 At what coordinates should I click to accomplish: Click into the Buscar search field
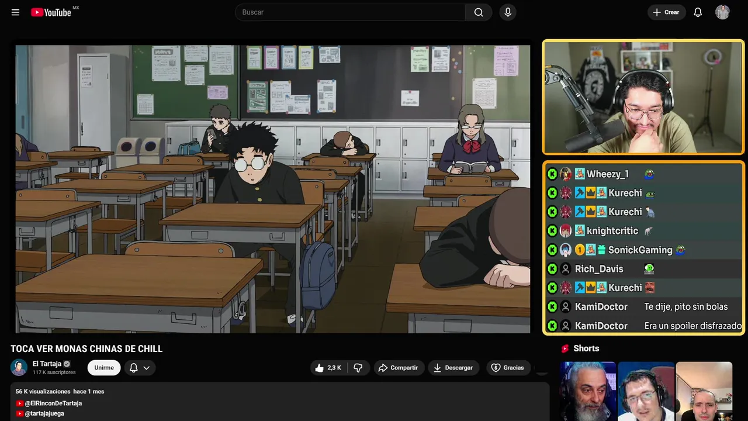pyautogui.click(x=350, y=12)
